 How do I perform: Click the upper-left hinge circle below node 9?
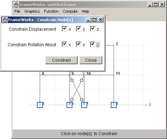[72, 80]
